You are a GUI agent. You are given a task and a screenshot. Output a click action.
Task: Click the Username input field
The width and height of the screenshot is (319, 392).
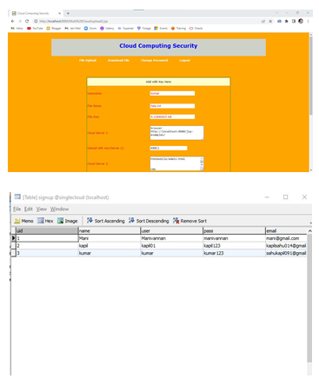click(172, 93)
